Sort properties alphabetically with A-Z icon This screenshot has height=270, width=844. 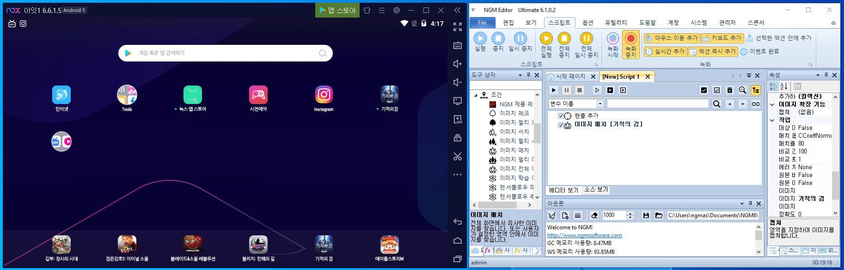pyautogui.click(x=784, y=86)
